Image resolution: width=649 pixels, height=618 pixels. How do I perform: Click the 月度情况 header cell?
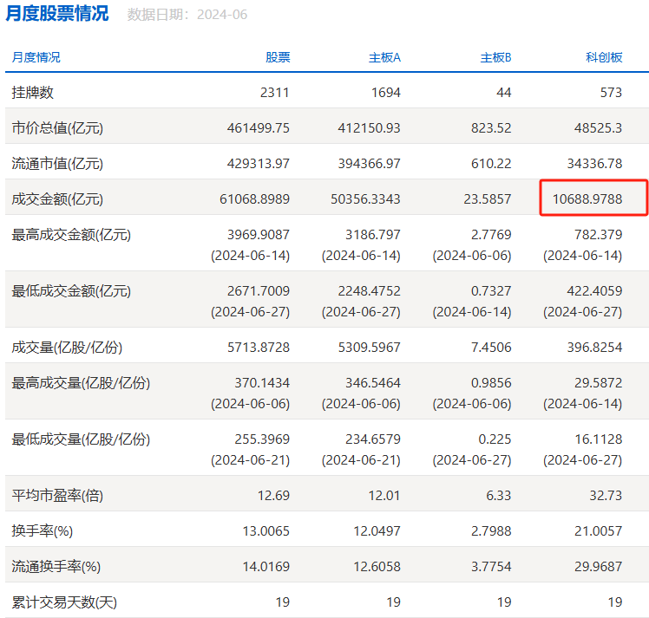click(x=36, y=57)
